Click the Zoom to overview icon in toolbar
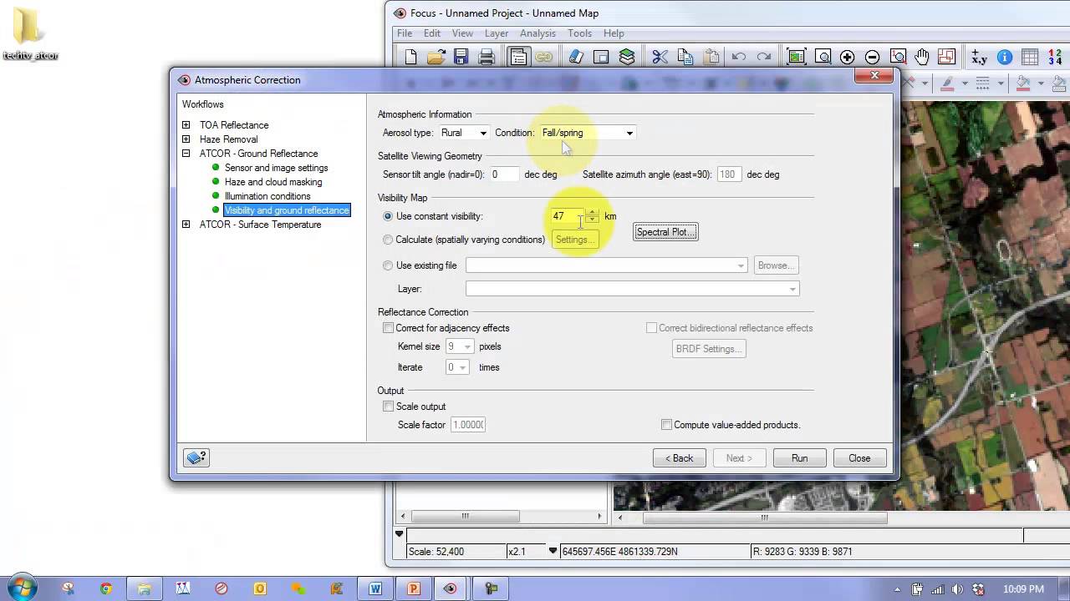The width and height of the screenshot is (1070, 601). (797, 57)
